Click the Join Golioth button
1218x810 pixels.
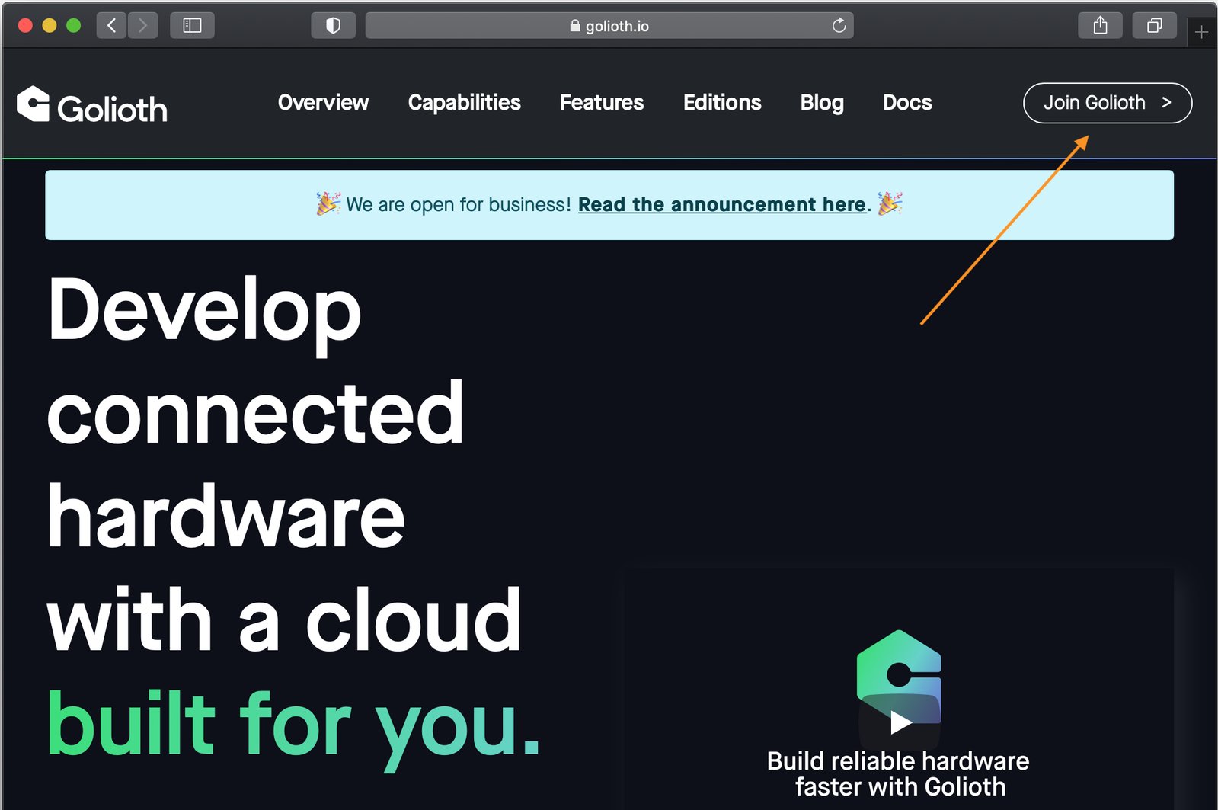click(1108, 103)
